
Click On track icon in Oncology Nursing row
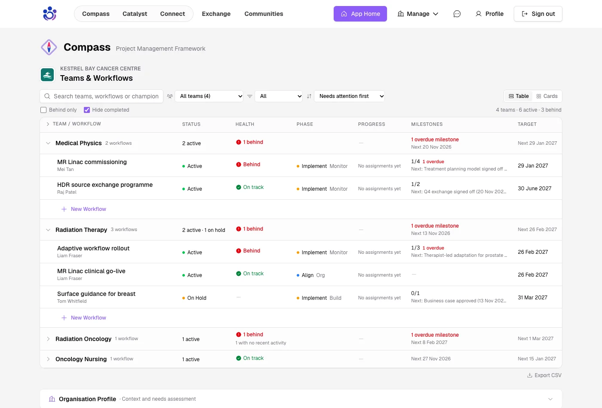[x=238, y=358]
